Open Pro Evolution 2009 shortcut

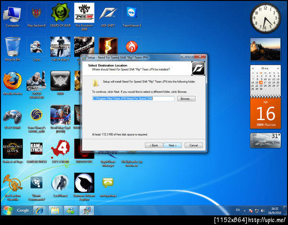click(84, 16)
